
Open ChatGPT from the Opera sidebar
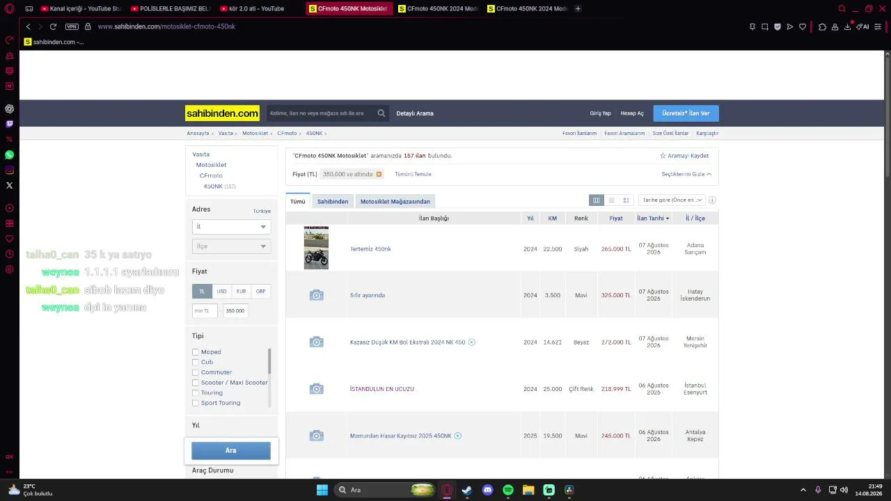(9, 109)
